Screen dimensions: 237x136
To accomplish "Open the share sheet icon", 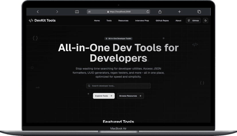I will (x=160, y=12).
